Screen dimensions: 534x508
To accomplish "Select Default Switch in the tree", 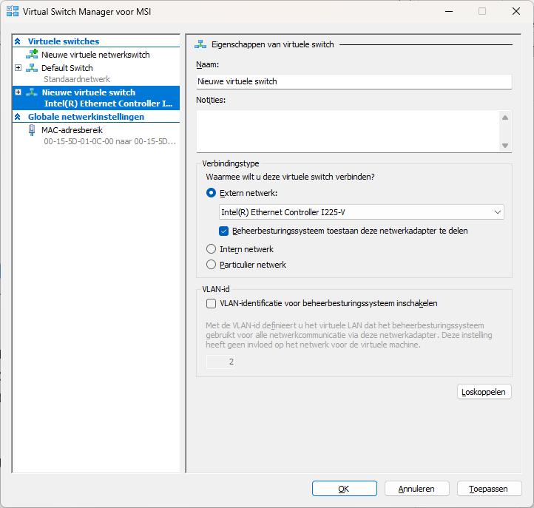I will (x=67, y=68).
